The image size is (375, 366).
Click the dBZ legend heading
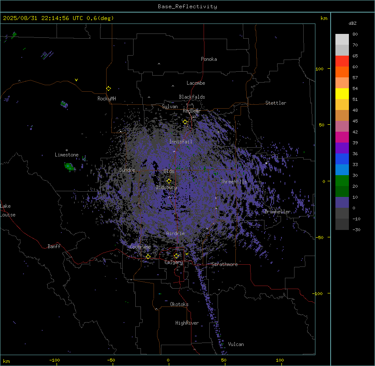point(352,23)
